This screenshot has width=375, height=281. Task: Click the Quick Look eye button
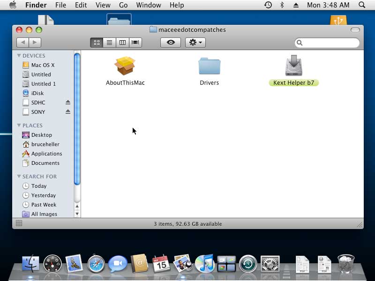point(171,43)
